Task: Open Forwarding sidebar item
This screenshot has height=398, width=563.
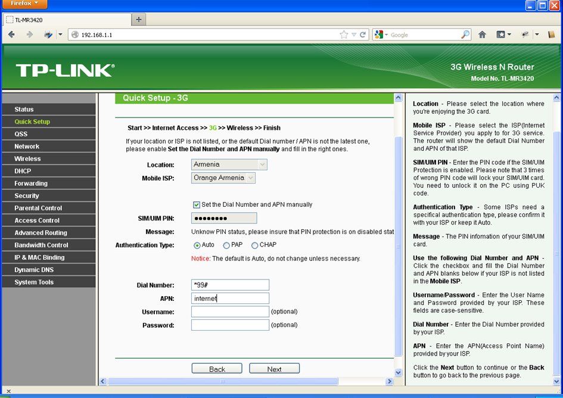Action: coord(49,183)
